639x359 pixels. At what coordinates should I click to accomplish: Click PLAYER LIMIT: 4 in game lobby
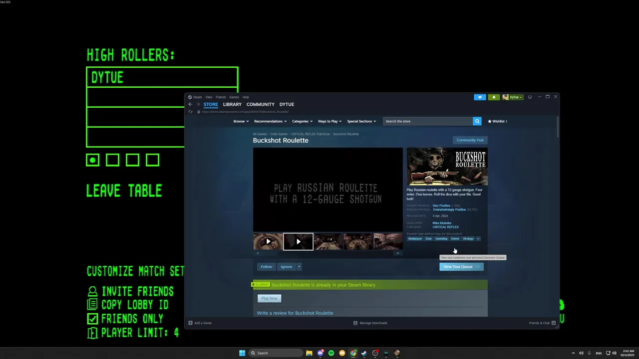pos(140,333)
